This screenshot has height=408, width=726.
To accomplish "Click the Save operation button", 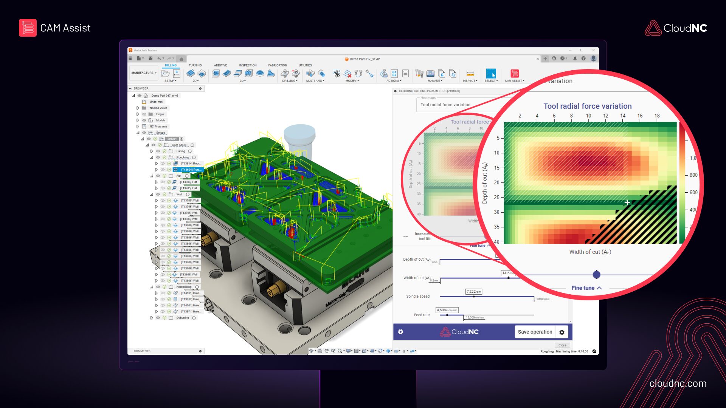I will tap(535, 332).
